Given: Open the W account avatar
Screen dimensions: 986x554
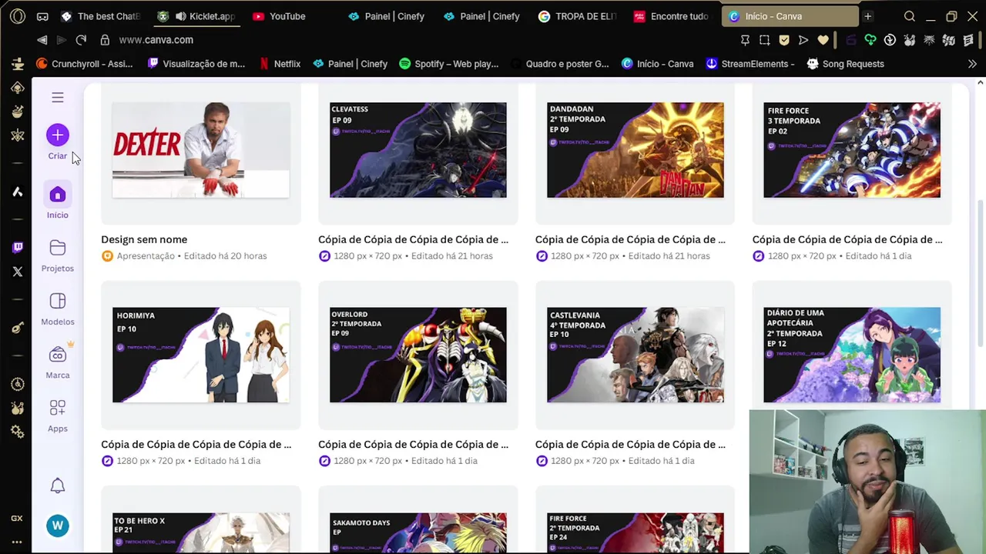Looking at the screenshot, I should point(57,526).
